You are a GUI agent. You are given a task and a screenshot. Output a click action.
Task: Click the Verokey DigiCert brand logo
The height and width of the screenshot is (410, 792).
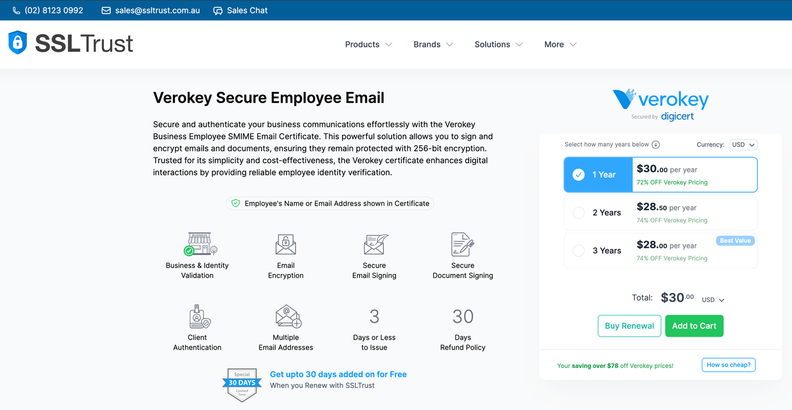coord(660,104)
